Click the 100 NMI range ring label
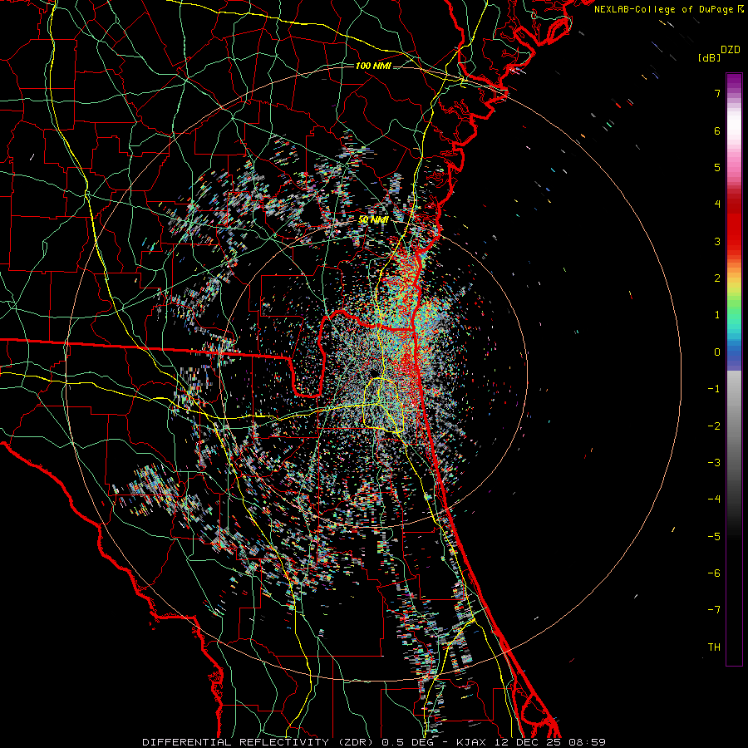This screenshot has height=748, width=748. (x=373, y=66)
